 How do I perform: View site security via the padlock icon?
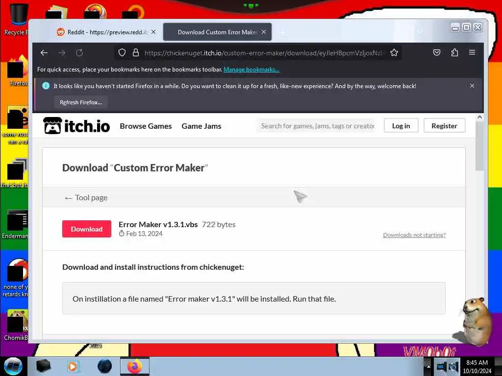(136, 53)
